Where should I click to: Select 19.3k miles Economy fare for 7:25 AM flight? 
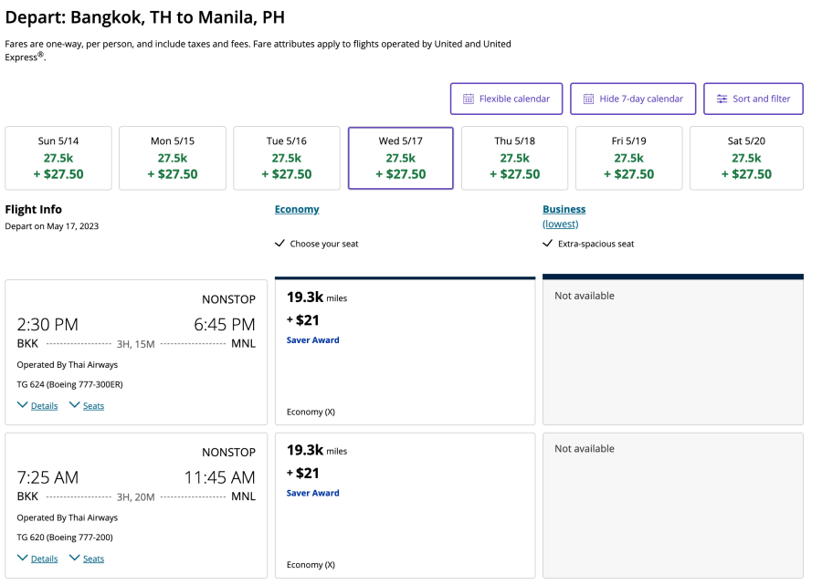coord(405,505)
